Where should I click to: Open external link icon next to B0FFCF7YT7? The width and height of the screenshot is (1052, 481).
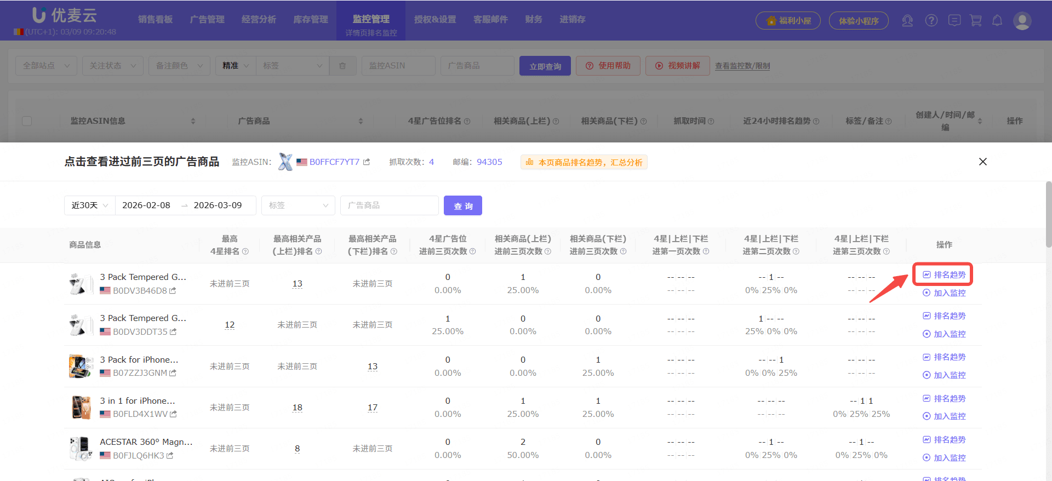[x=367, y=162]
